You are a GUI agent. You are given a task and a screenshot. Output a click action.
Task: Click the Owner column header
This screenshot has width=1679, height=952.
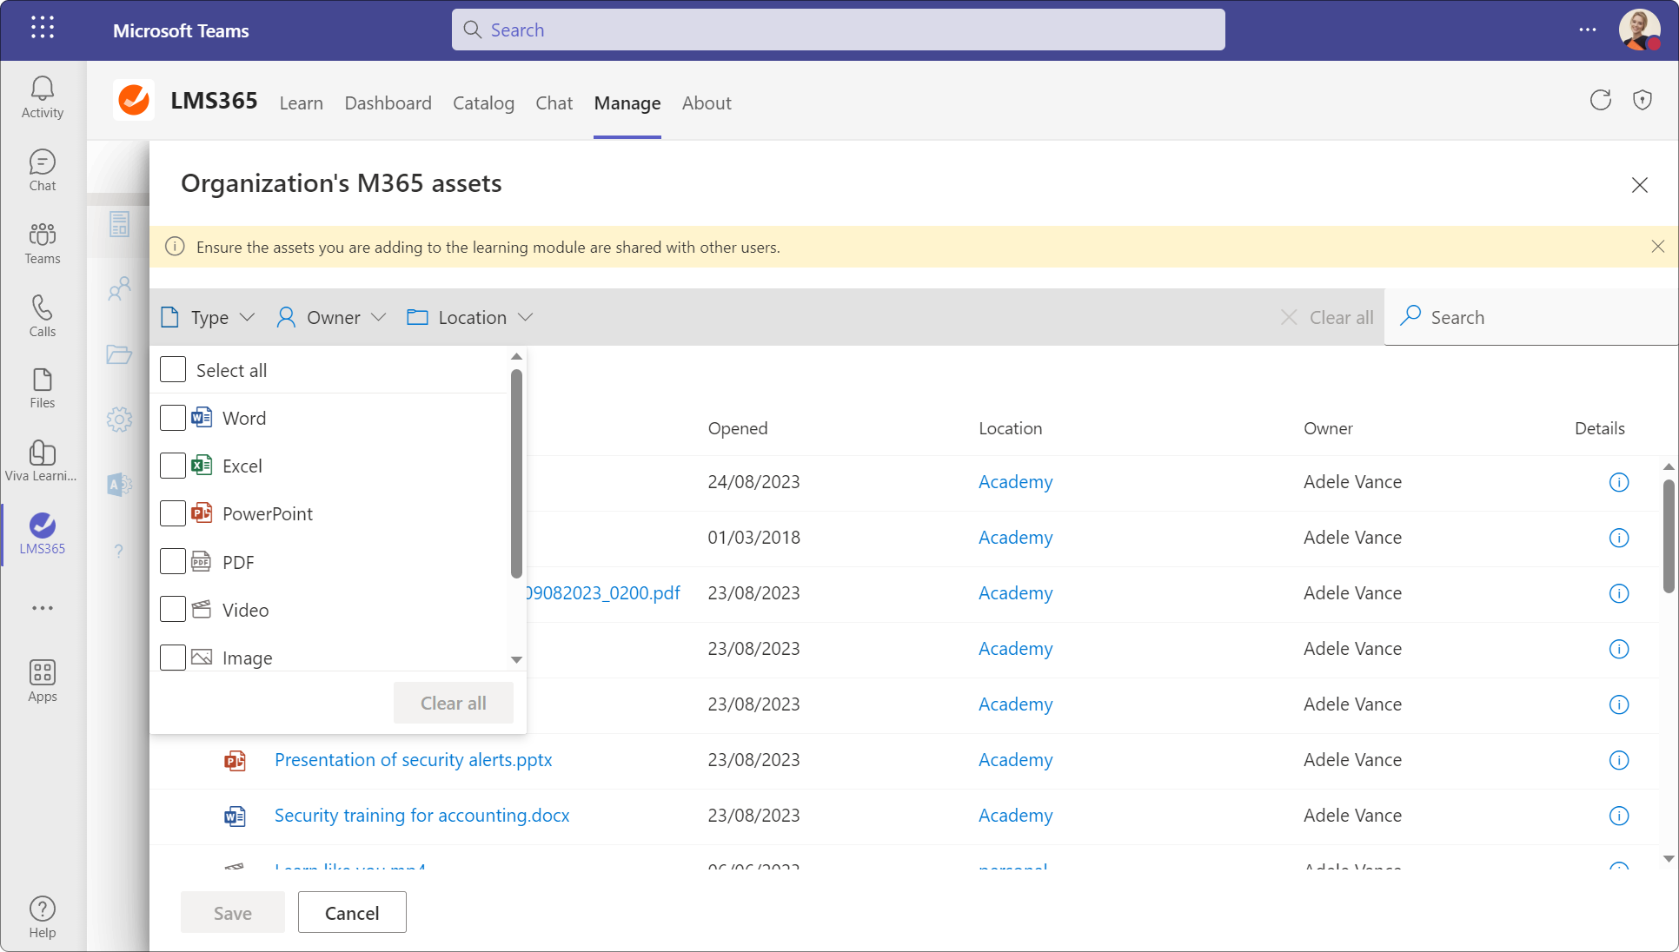[x=1328, y=428]
